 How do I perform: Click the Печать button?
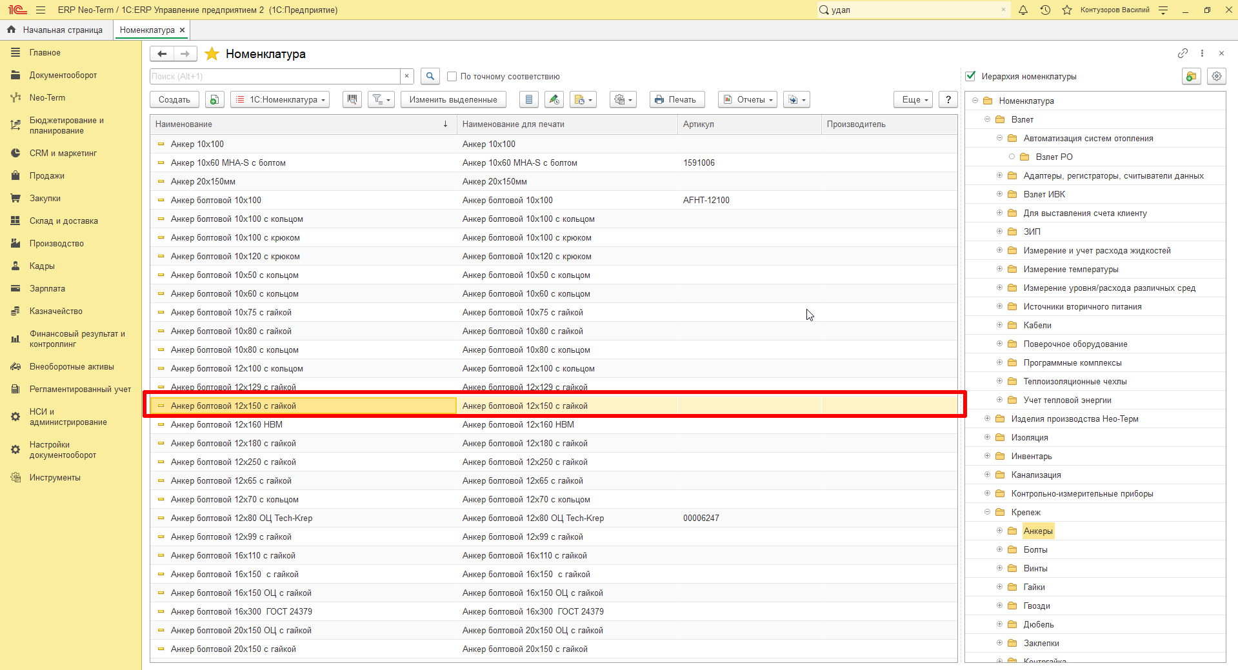[x=677, y=99]
